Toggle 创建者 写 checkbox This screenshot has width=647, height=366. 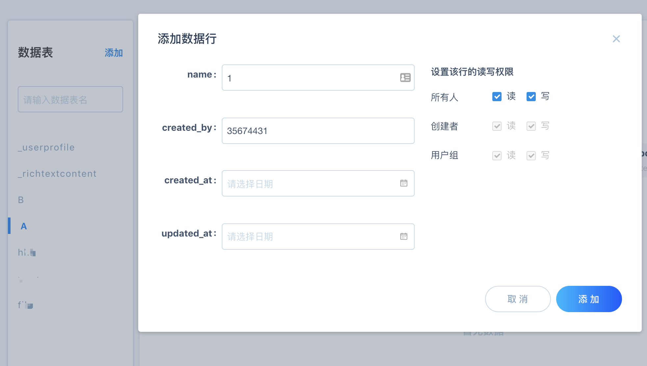click(x=531, y=126)
